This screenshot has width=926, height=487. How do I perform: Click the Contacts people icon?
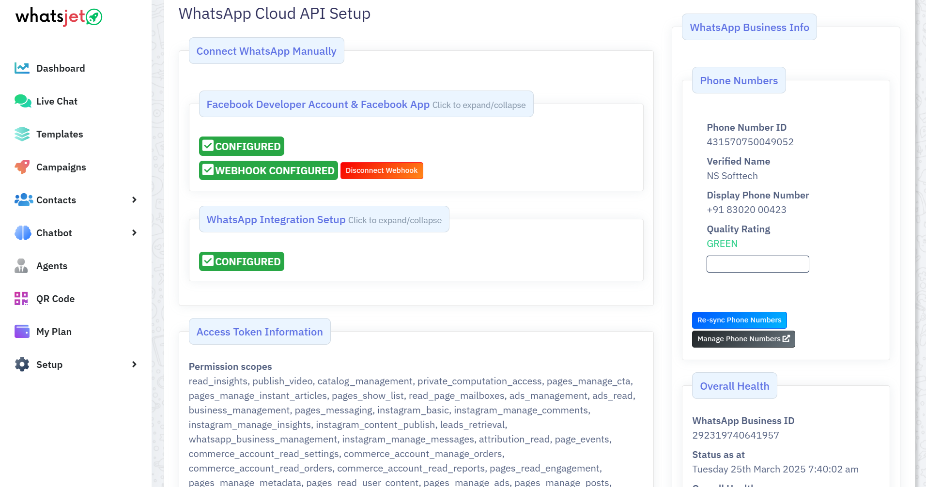[x=23, y=200]
